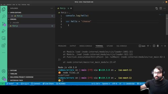Split the terminal panel
The height and width of the screenshot is (94, 168).
pyautogui.click(x=154, y=46)
